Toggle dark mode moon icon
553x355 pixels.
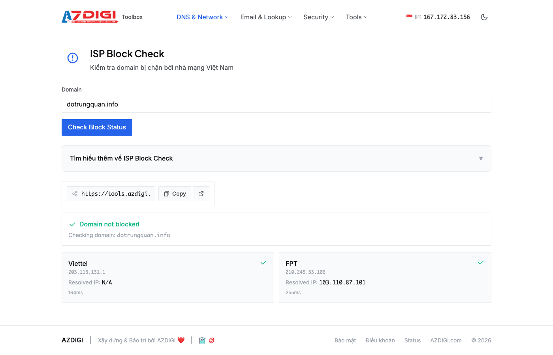point(484,17)
